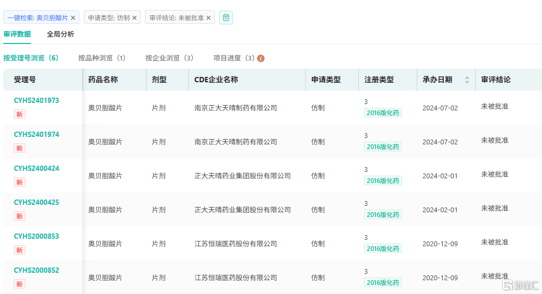
Task: Click 江苏恒瑞医药股份有限公司 in CYHS2000852 row
Action: click(x=236, y=278)
